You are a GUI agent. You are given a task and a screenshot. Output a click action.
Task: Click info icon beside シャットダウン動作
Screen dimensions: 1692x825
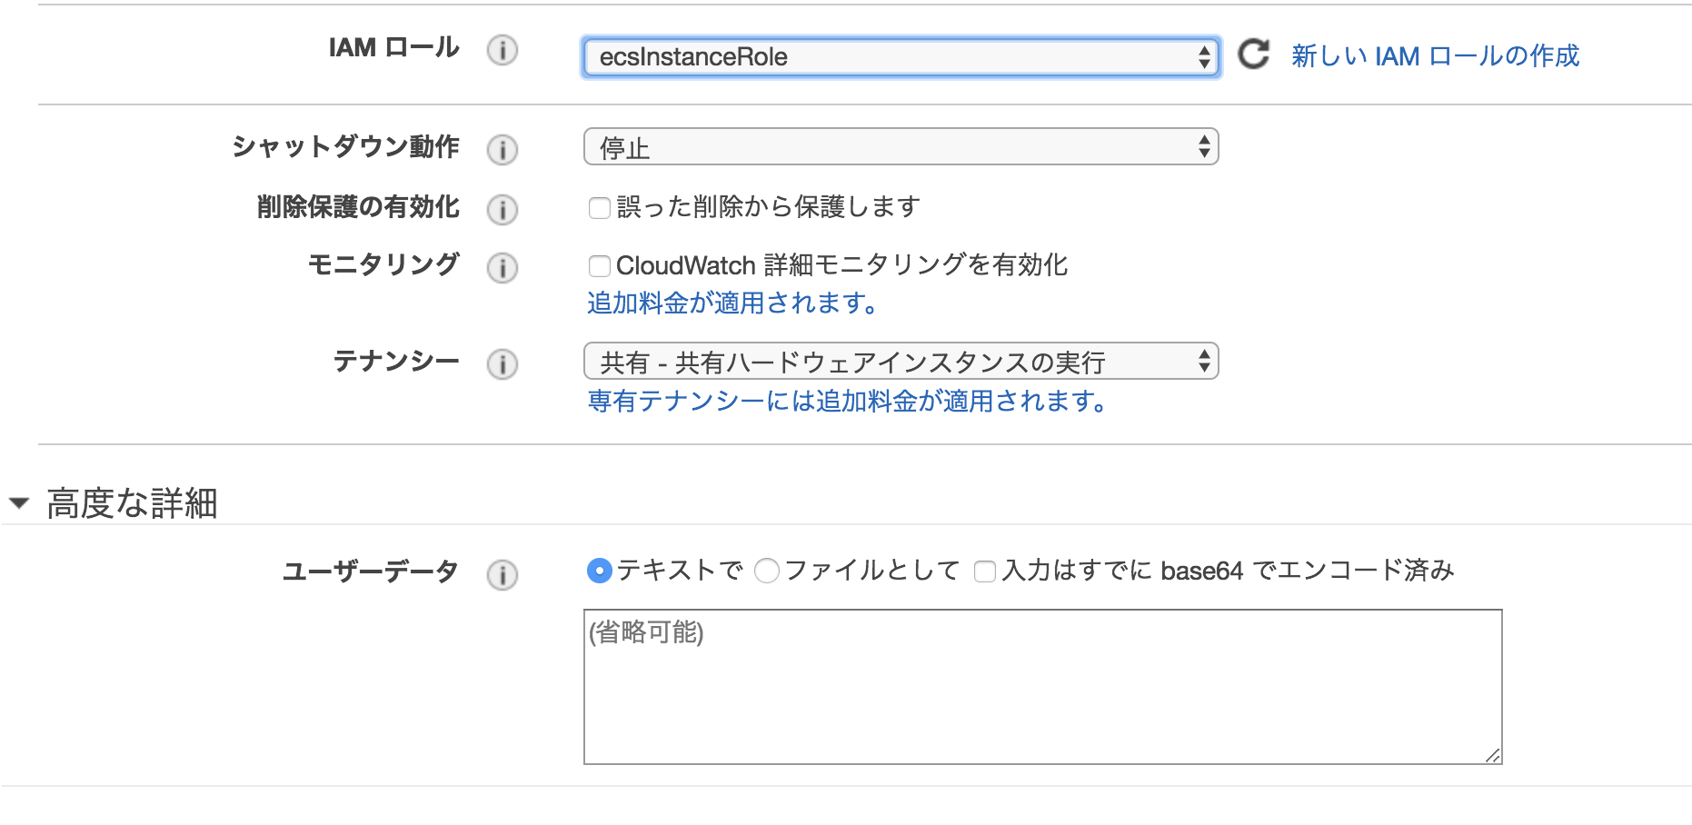pos(503,149)
